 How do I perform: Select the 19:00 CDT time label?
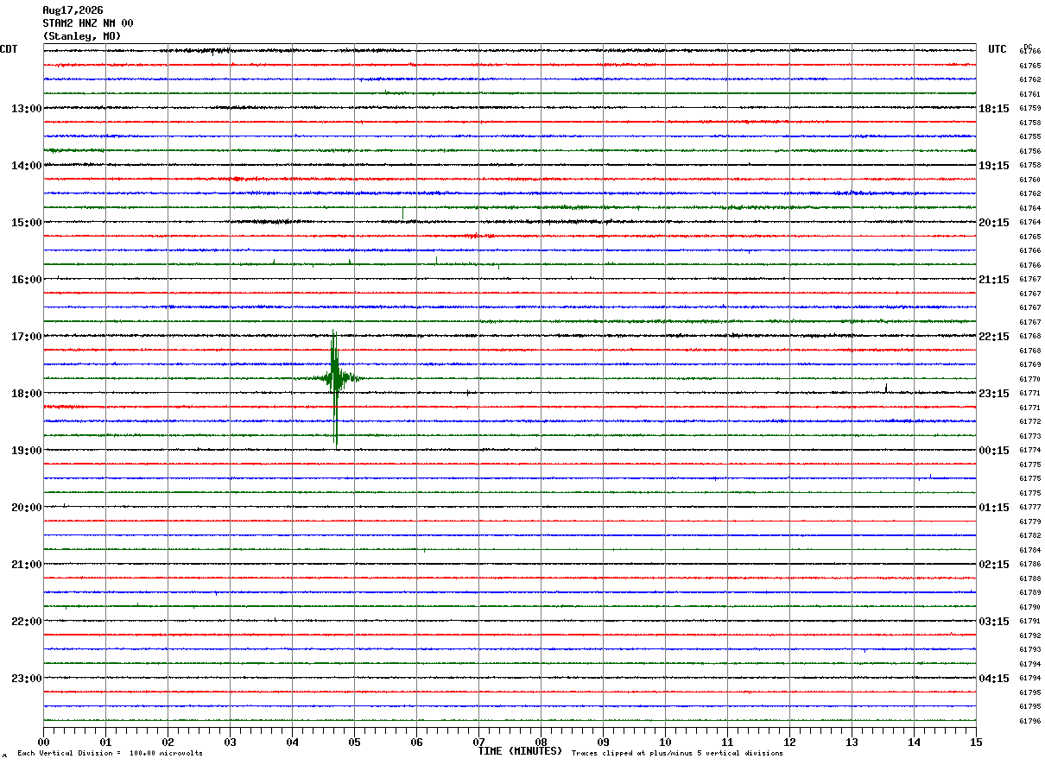[26, 451]
